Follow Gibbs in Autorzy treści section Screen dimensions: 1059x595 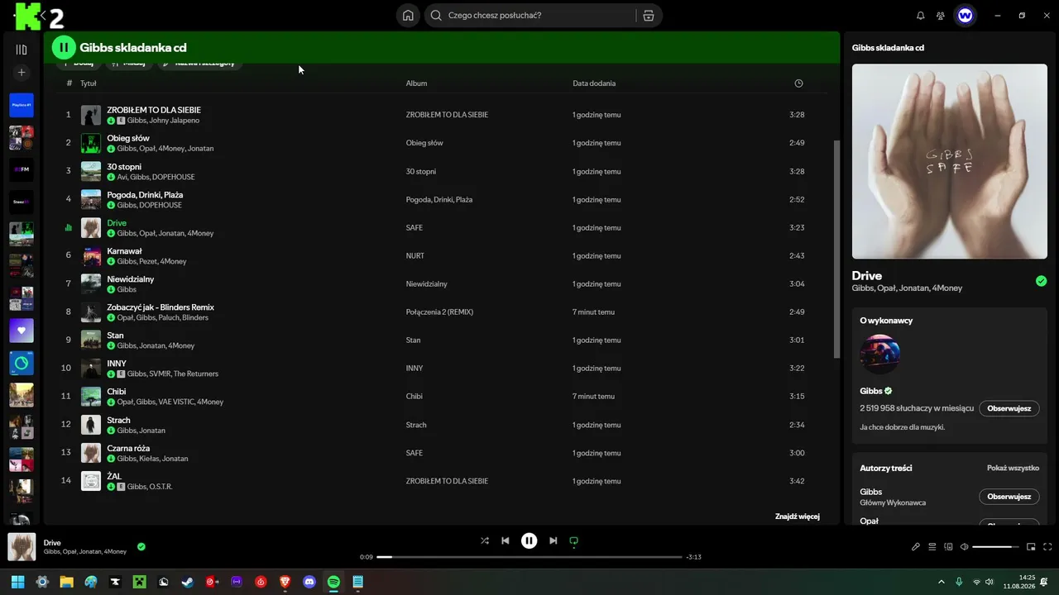pos(1009,497)
